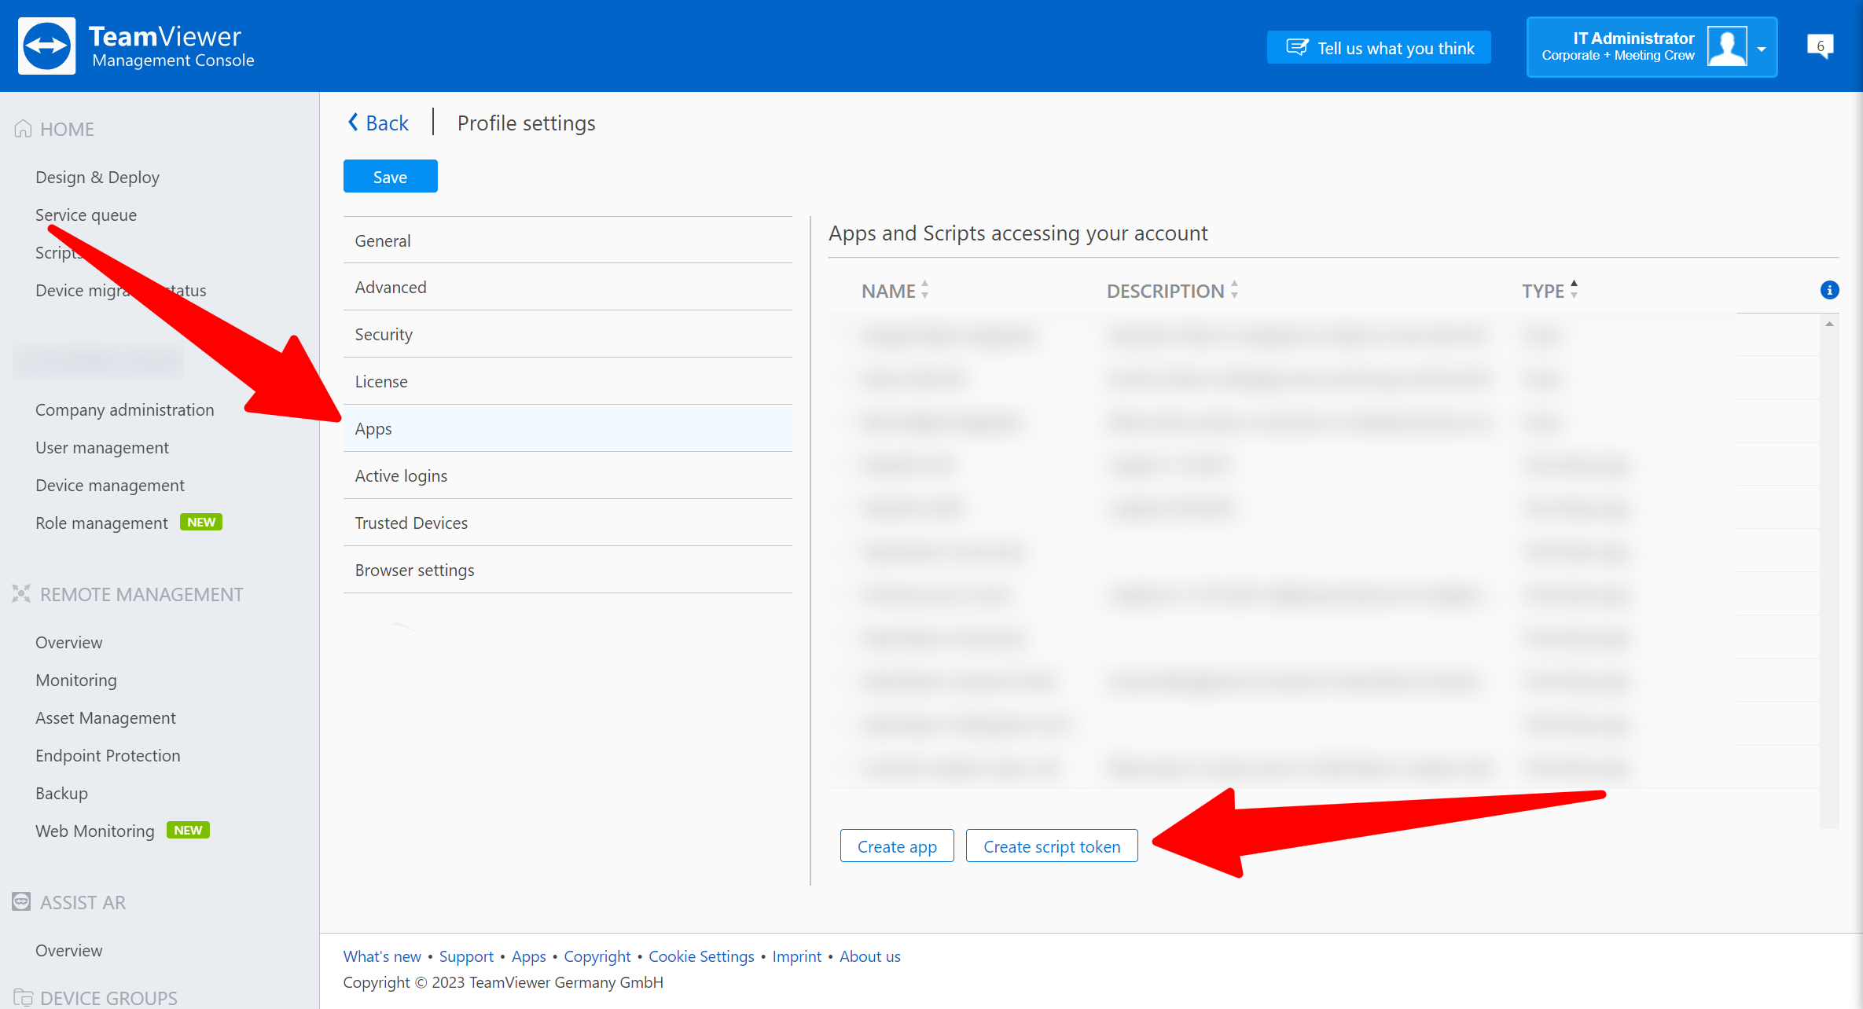Open Role management in sidebar

click(101, 523)
